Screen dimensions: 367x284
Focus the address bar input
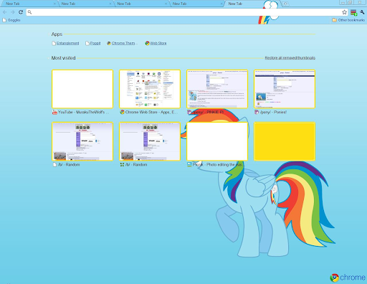click(x=186, y=12)
